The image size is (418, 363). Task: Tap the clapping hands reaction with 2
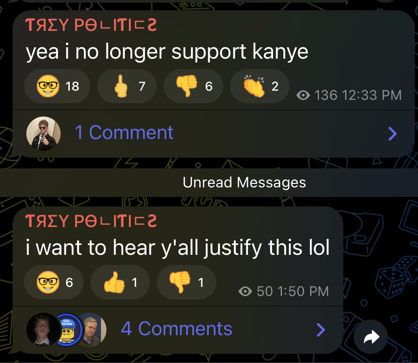point(260,86)
